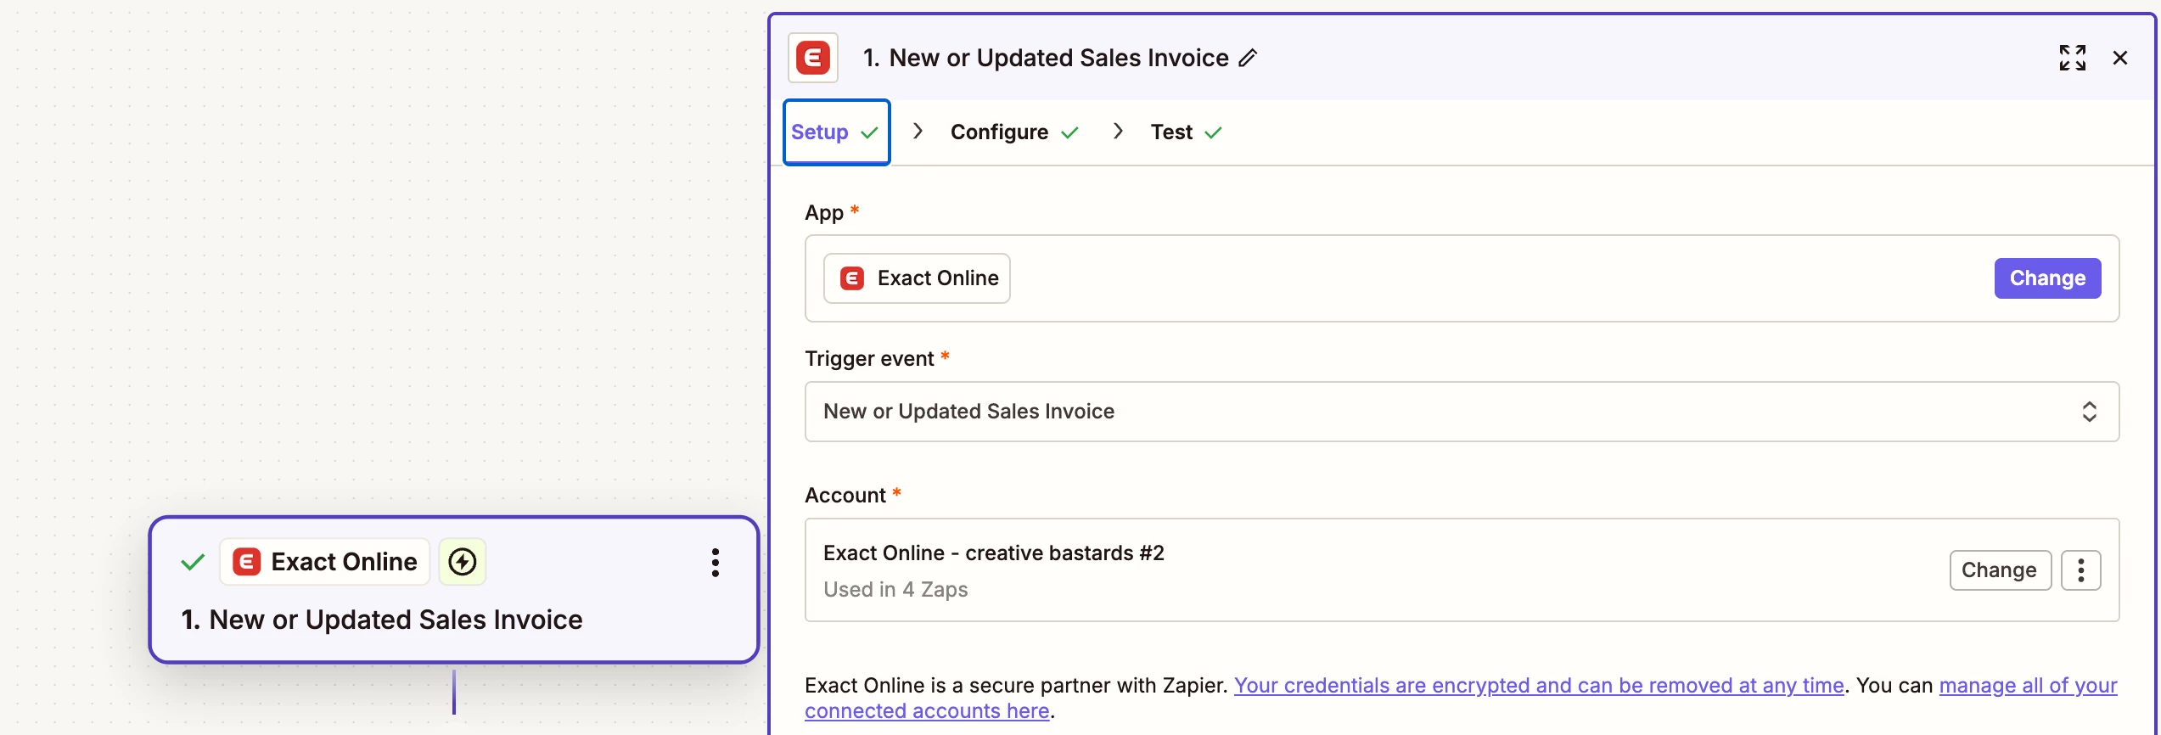Image resolution: width=2161 pixels, height=735 pixels.
Task: Open the credentials are encrypted link
Action: click(1539, 685)
